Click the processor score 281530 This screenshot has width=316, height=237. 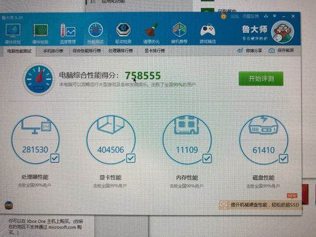tap(35, 150)
